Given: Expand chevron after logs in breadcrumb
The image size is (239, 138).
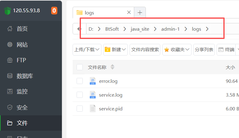Looking at the screenshot, I should click(x=207, y=29).
